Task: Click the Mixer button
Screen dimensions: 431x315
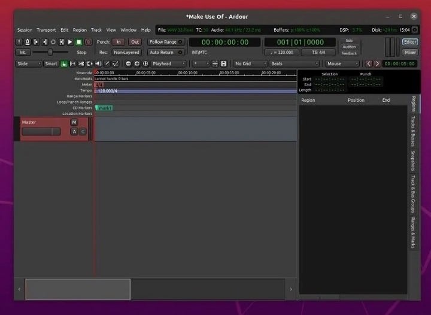Action: point(410,52)
